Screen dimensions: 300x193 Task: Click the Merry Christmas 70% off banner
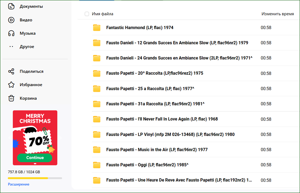click(x=35, y=138)
